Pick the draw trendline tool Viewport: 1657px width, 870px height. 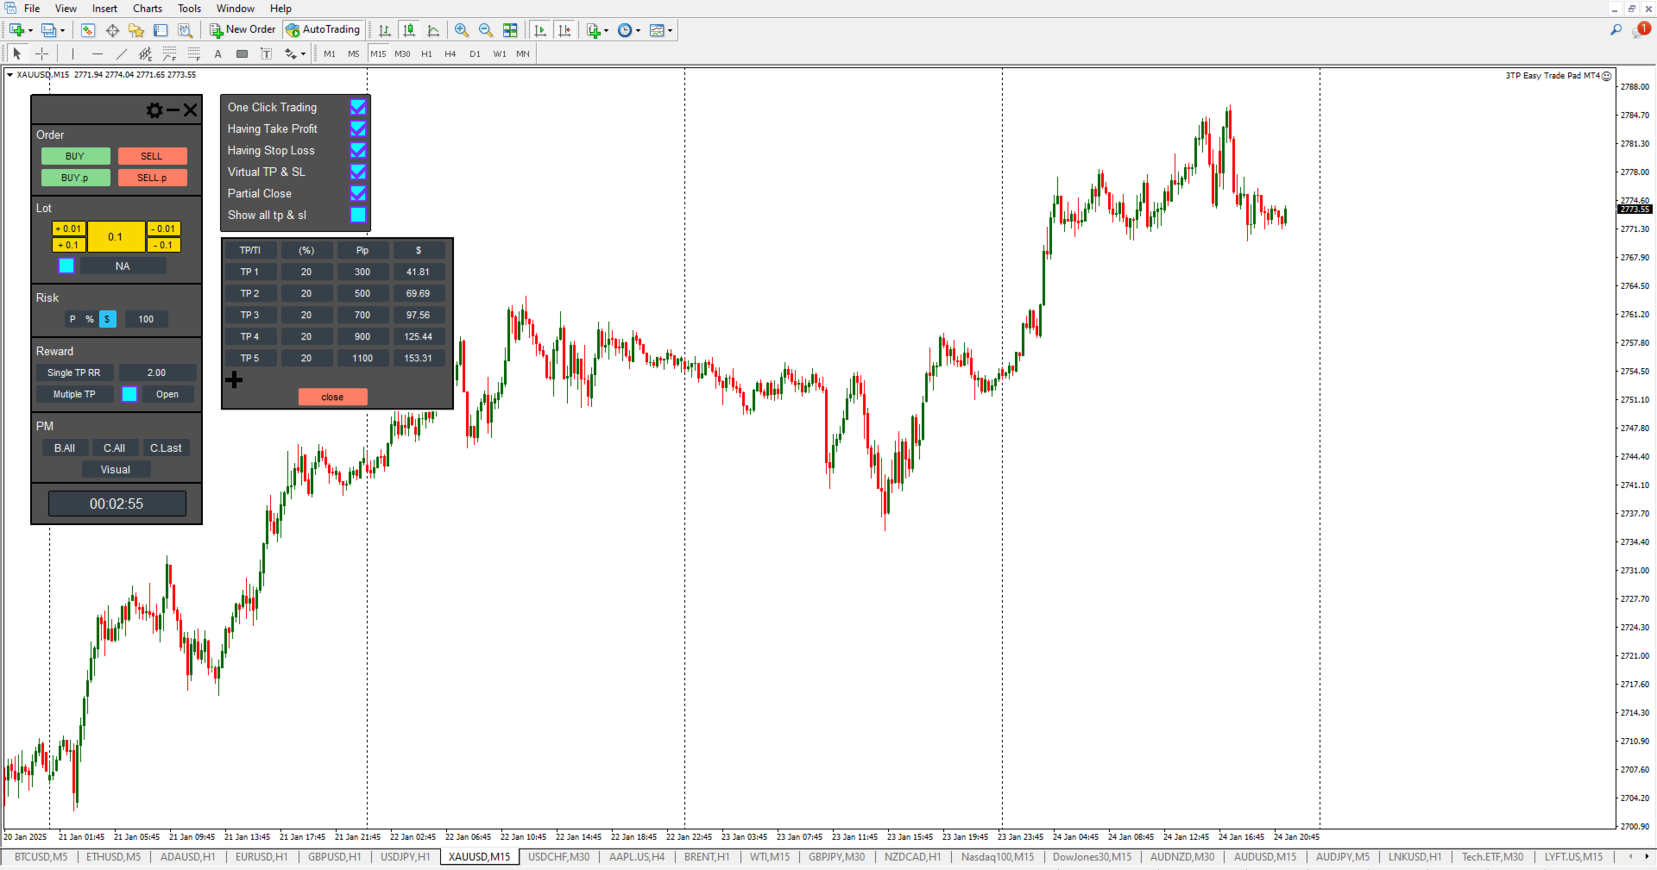coord(121,53)
